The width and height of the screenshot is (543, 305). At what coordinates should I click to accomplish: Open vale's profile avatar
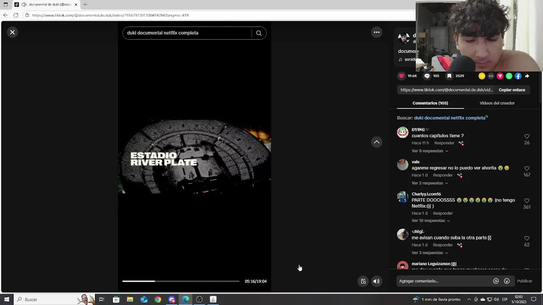(403, 165)
